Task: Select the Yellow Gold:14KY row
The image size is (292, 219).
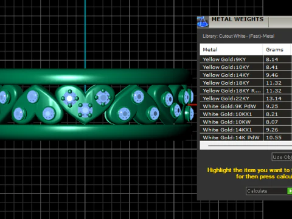Action: point(246,75)
